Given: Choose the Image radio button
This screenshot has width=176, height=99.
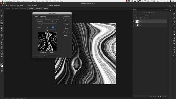Looking at the screenshot, I should (x=49, y=52).
